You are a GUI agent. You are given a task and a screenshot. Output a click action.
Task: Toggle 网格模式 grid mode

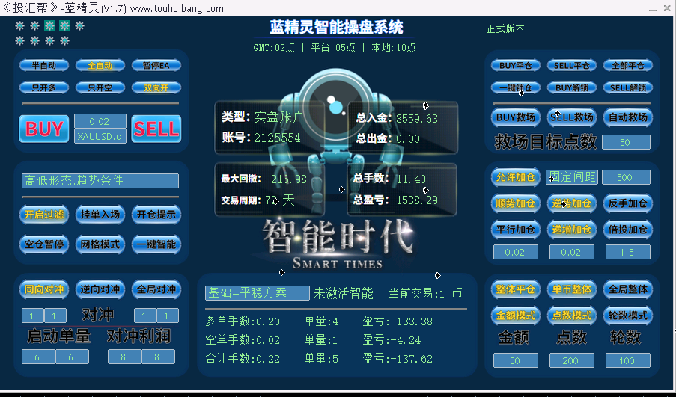[100, 244]
